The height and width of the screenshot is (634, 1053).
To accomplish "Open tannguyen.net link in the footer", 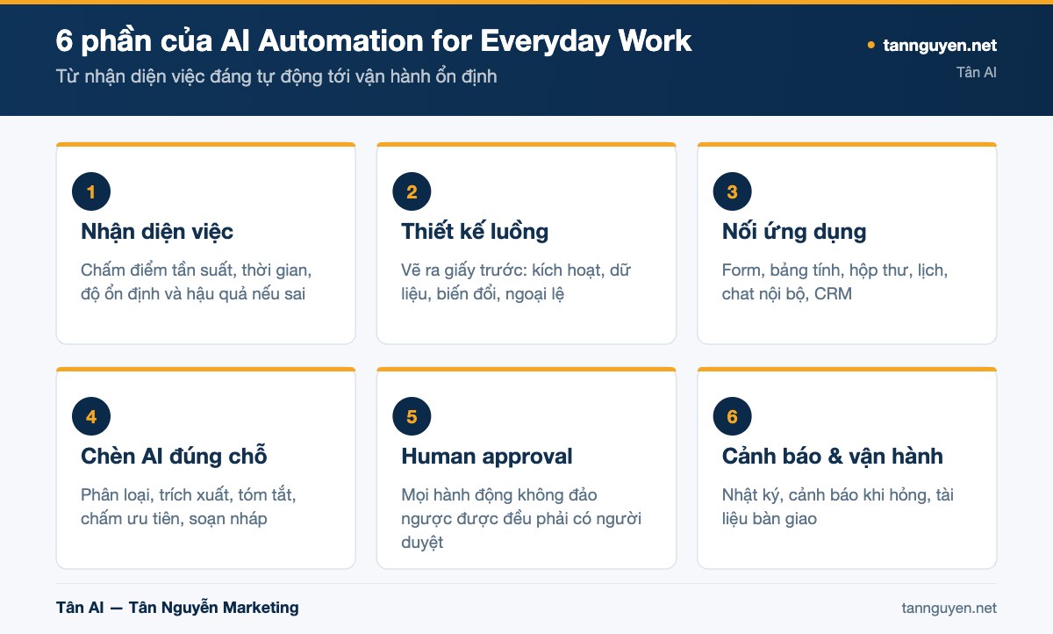I will point(949,608).
